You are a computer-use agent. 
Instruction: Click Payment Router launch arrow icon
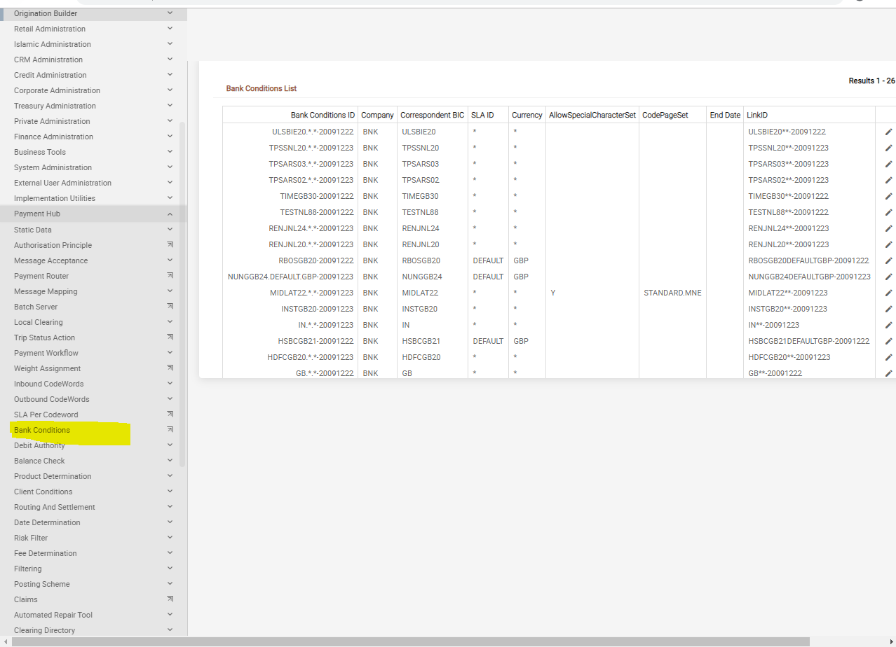(170, 276)
